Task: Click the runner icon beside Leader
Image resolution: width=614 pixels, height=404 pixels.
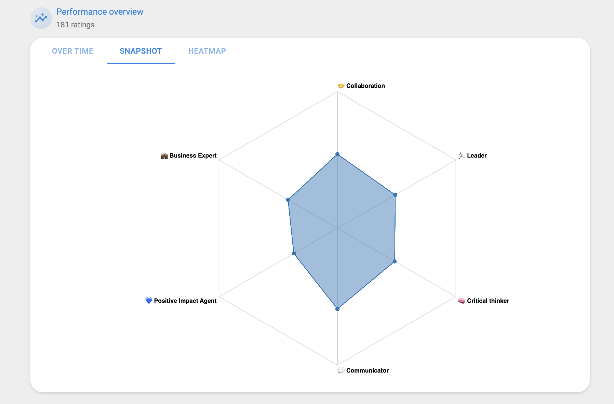Action: coord(461,156)
